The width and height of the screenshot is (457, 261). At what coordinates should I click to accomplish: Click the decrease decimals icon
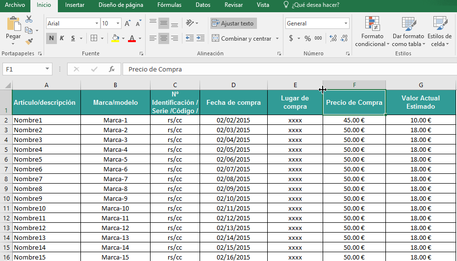[x=344, y=38]
